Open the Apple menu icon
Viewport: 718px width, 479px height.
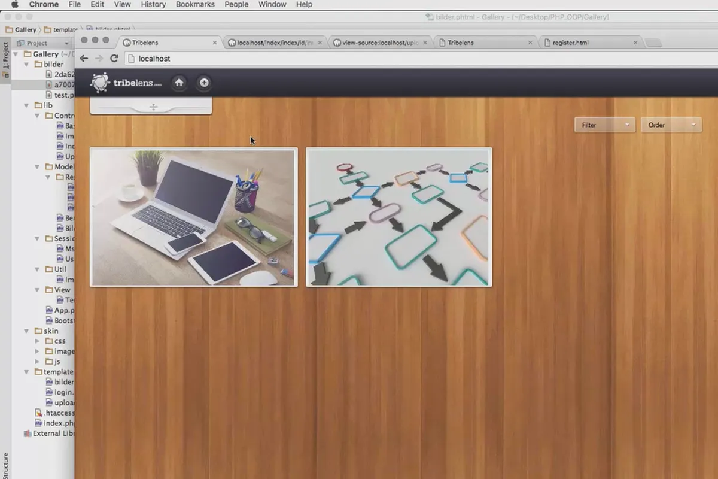[x=15, y=4]
